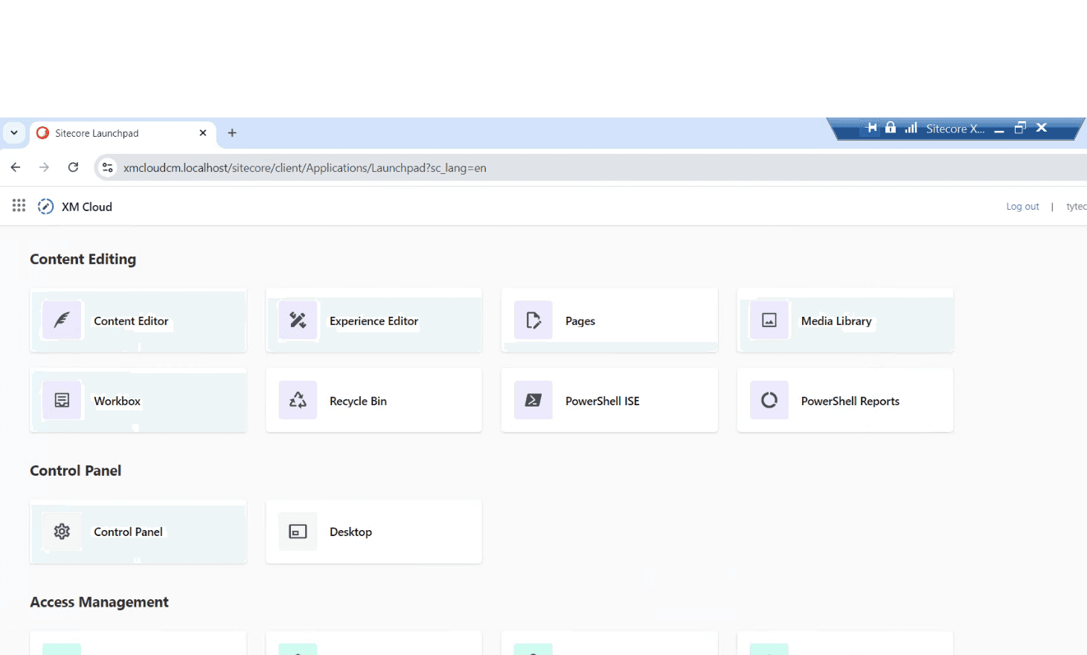Click the Log out link
This screenshot has height=655, width=1087.
(x=1022, y=206)
